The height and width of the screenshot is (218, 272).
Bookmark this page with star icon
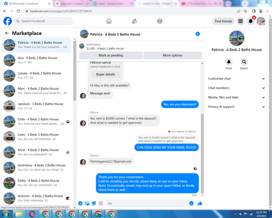pos(245,11)
